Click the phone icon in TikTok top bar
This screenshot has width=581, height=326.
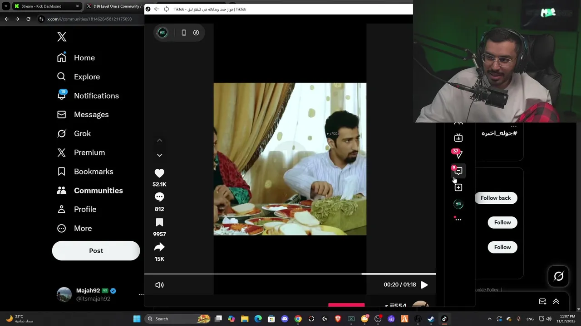(184, 33)
